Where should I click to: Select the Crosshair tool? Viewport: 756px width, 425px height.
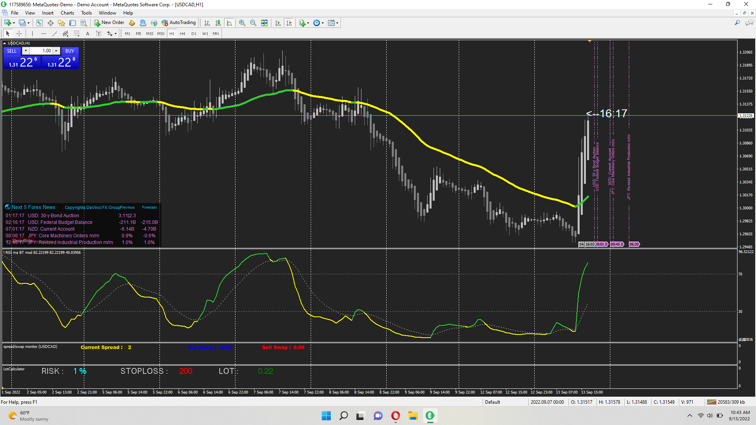19,34
